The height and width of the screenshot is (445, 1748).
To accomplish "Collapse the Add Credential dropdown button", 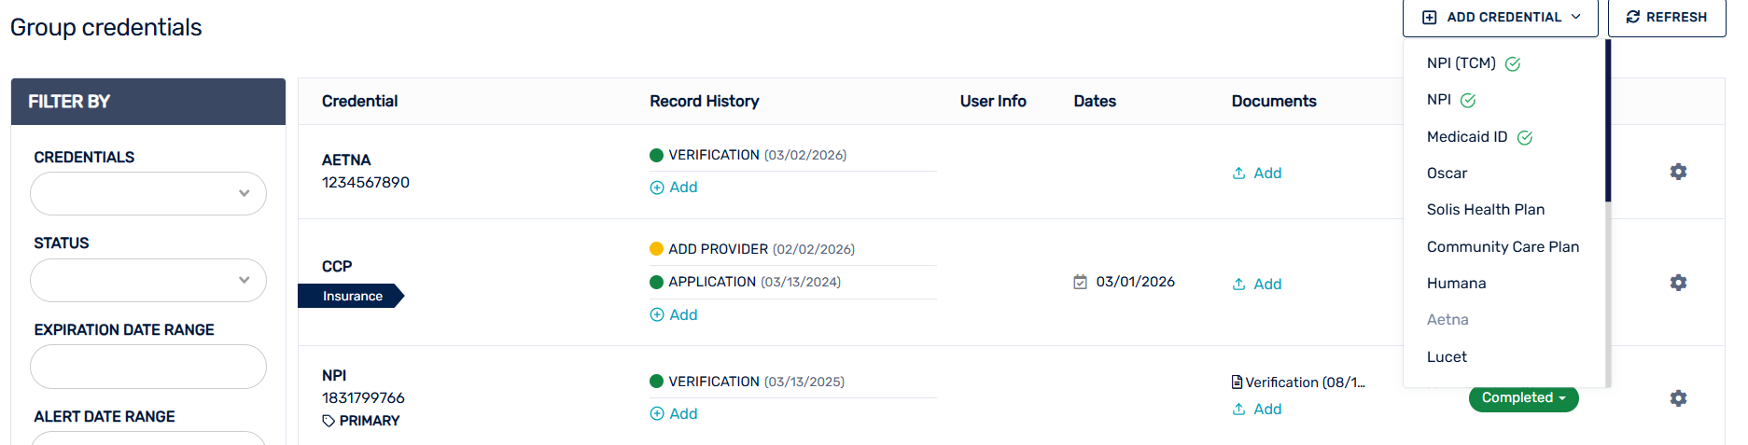I will coord(1500,18).
